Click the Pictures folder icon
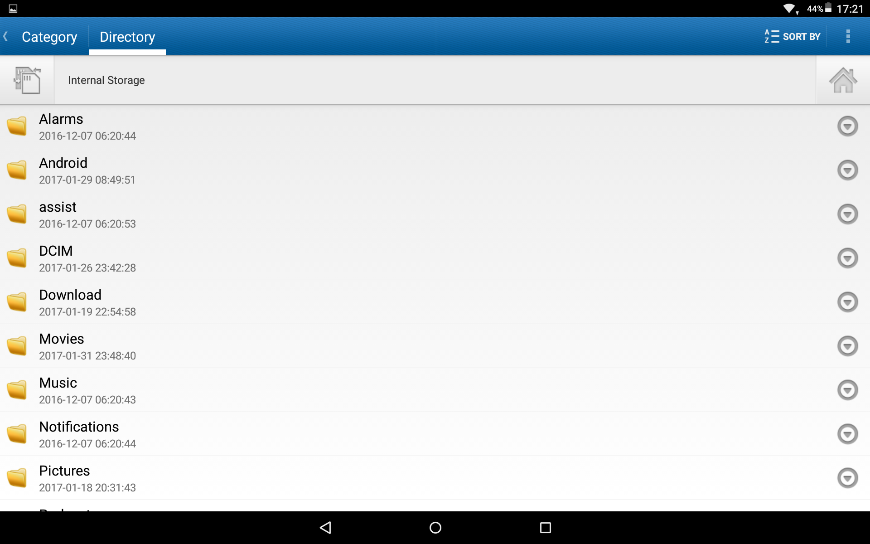The width and height of the screenshot is (870, 544). (x=16, y=477)
